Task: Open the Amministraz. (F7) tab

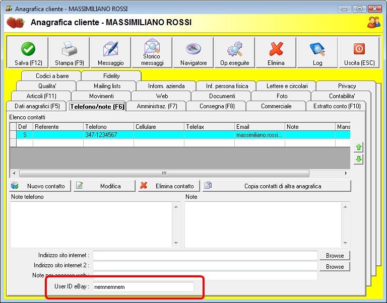Action: (x=157, y=106)
